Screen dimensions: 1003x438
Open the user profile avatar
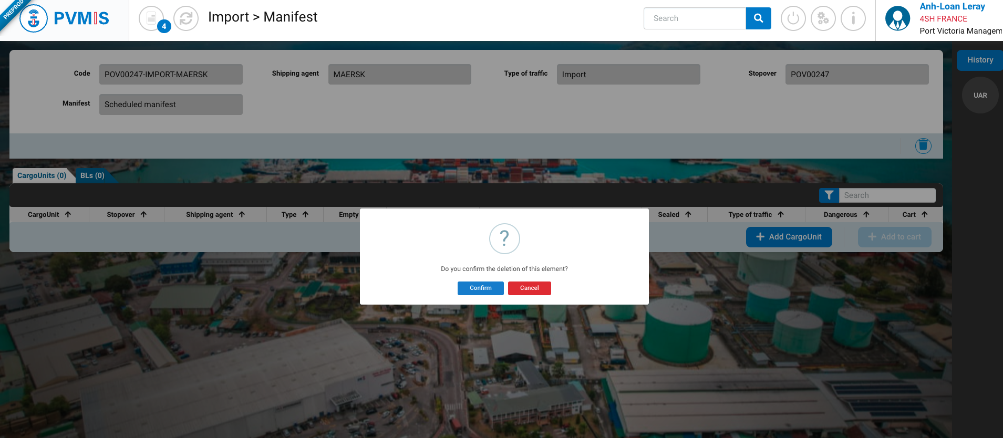click(897, 18)
